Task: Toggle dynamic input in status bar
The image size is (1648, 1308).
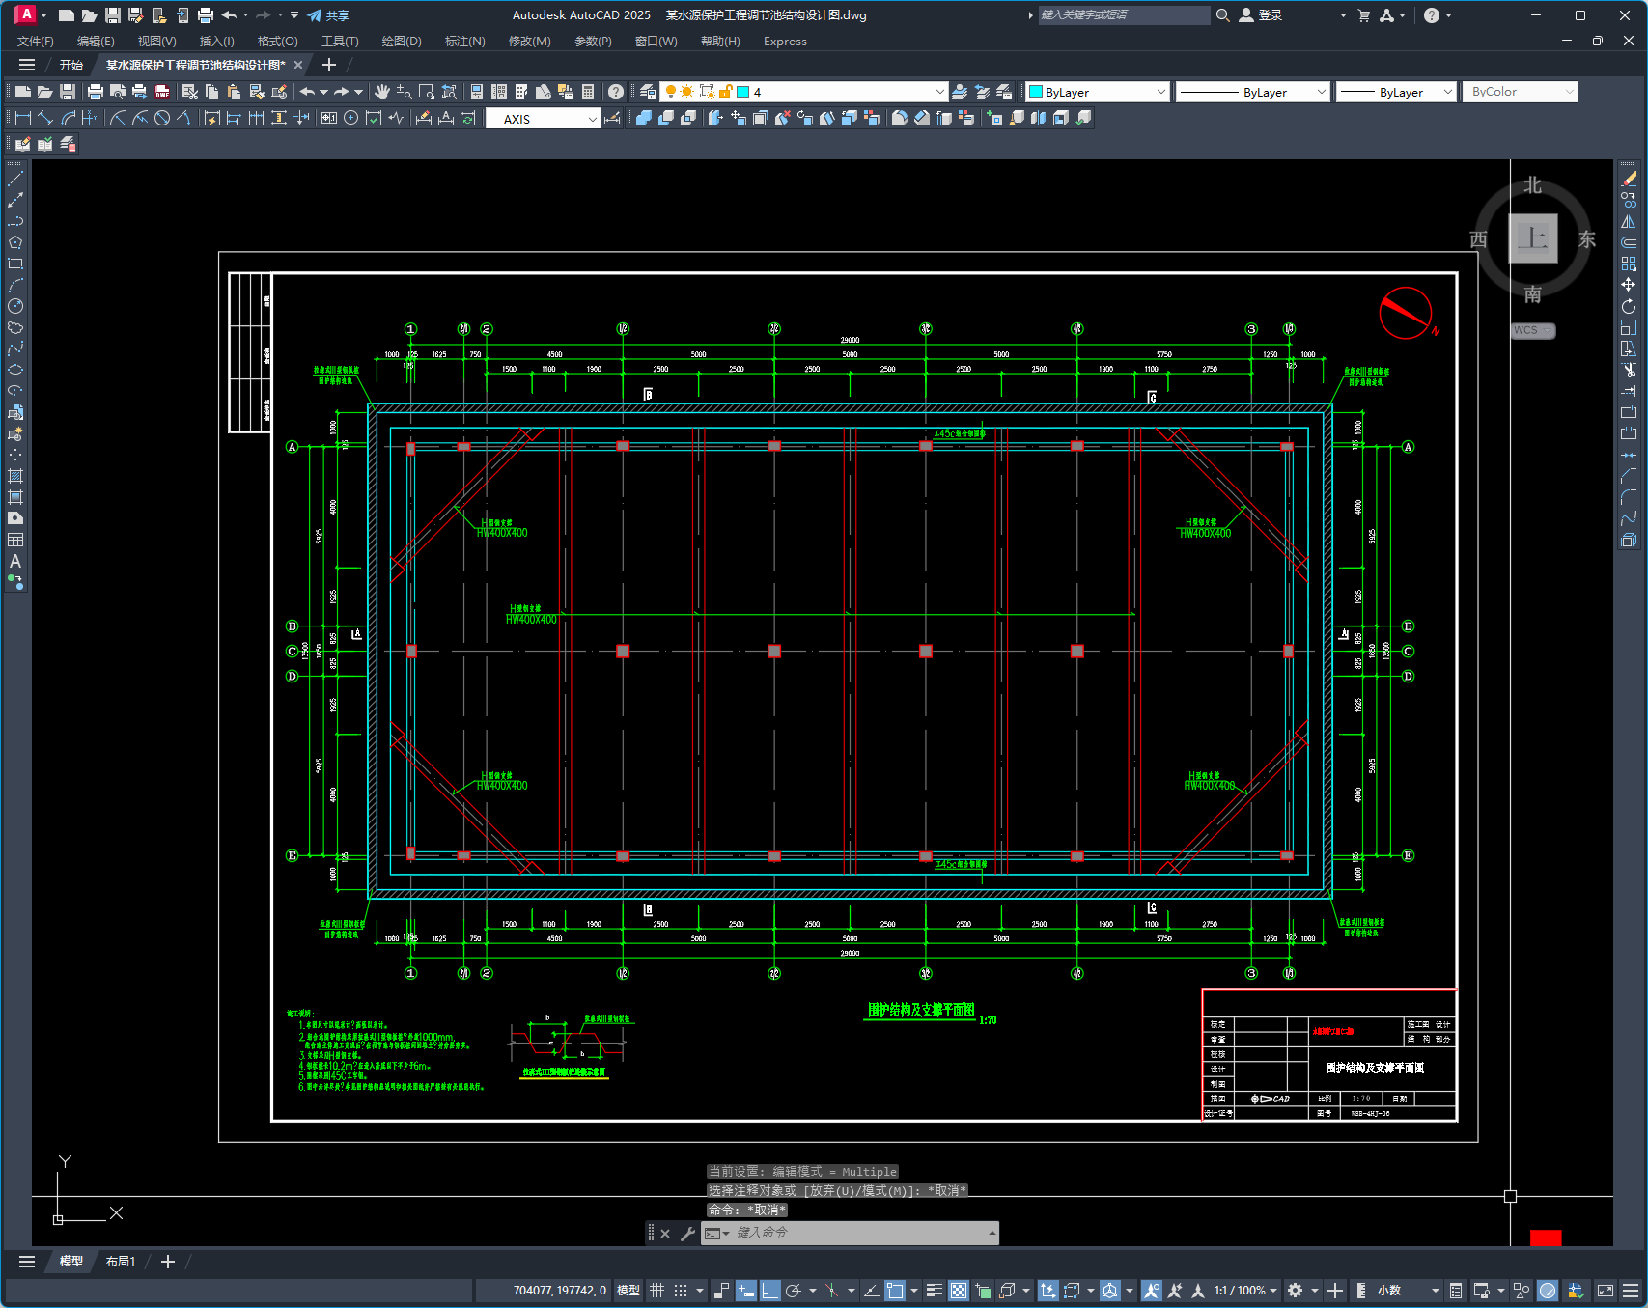Action: pyautogui.click(x=746, y=1291)
